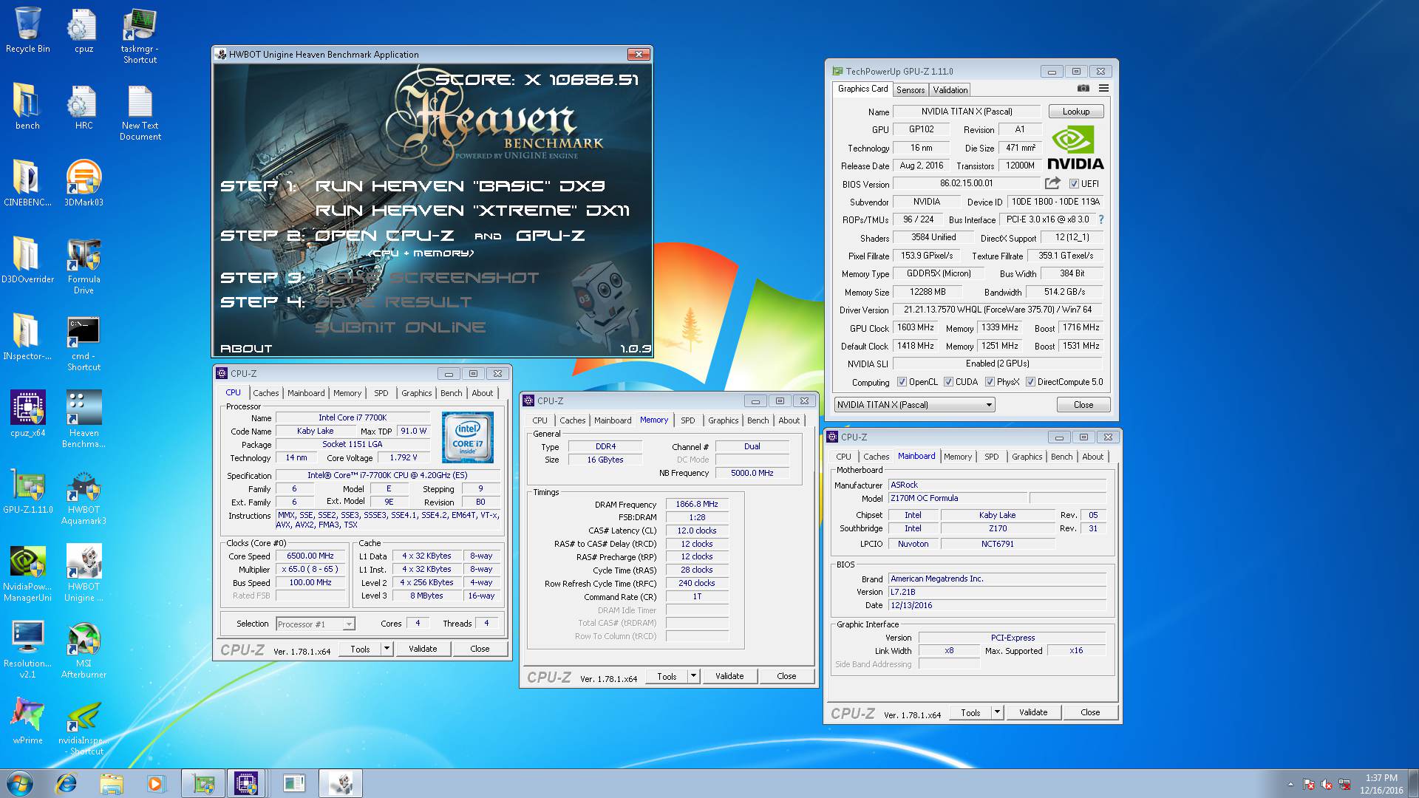Launch the cmd Shortcut icon
Screen dimensions: 1419x798
[x=84, y=343]
